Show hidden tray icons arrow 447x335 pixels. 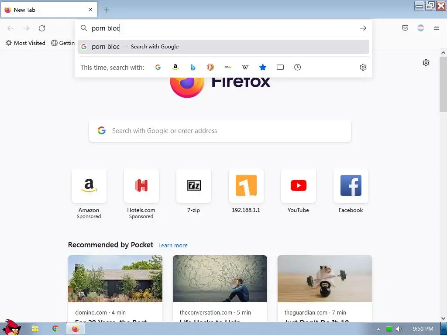point(378,329)
